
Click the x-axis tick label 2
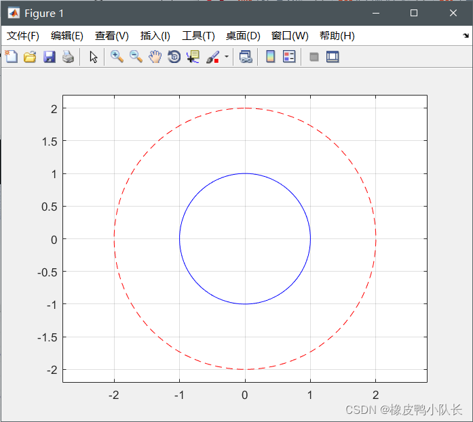coord(375,395)
